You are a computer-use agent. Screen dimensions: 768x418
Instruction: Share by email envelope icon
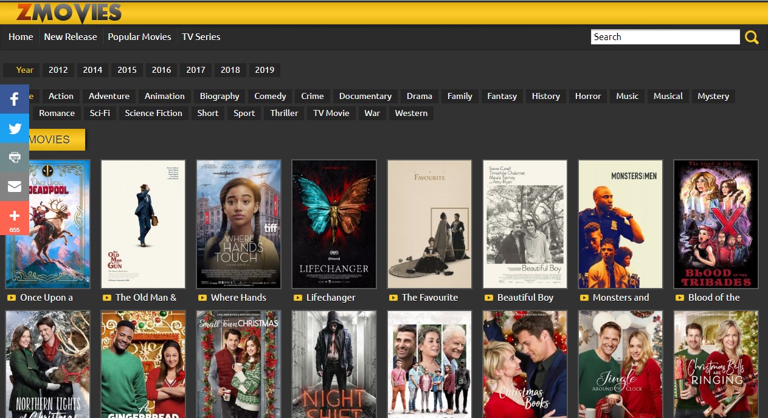tap(15, 187)
